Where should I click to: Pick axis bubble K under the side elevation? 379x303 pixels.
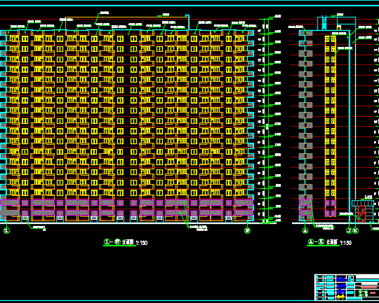(x=356, y=231)
